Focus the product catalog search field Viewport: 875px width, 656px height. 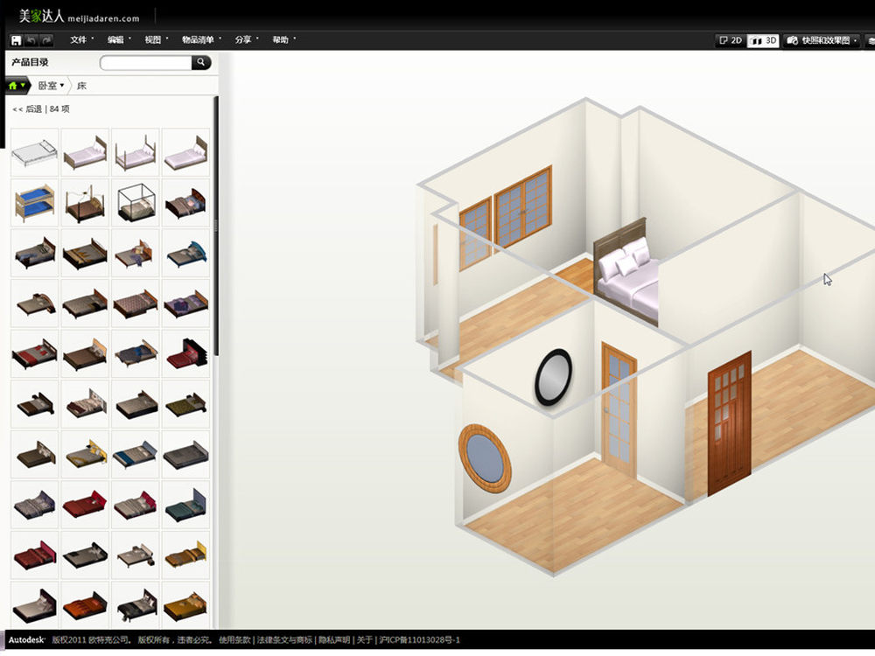tap(145, 62)
